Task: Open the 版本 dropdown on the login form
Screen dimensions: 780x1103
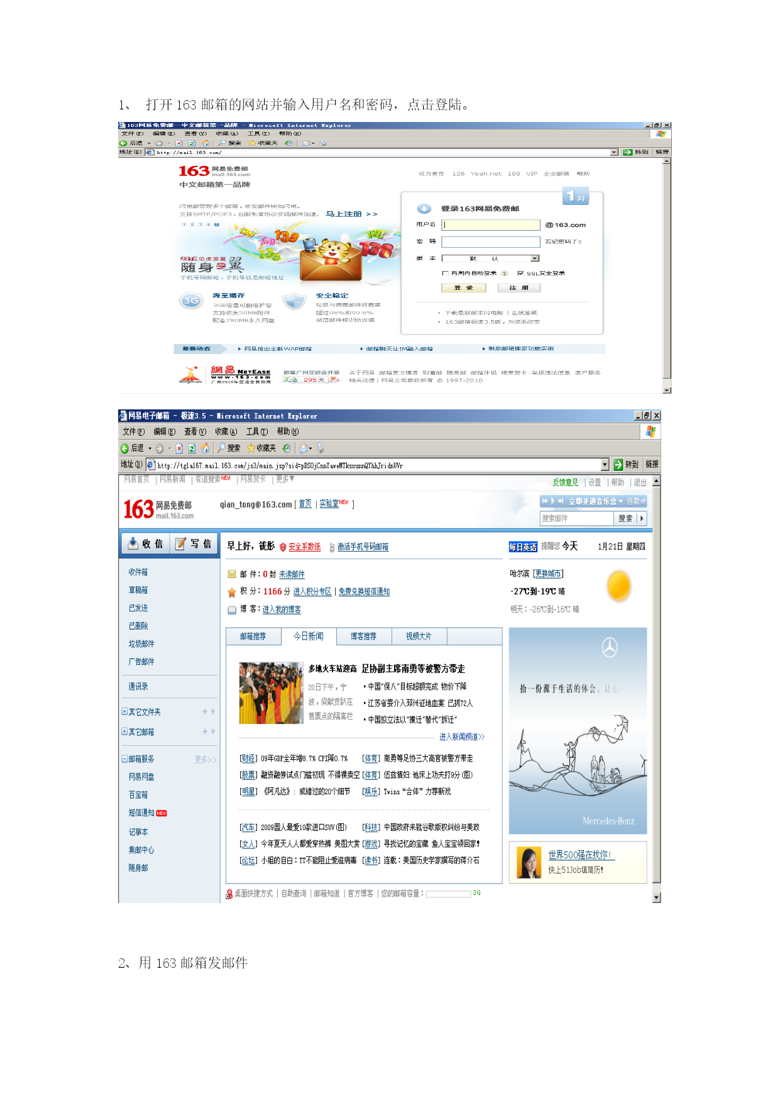Action: click(x=535, y=258)
